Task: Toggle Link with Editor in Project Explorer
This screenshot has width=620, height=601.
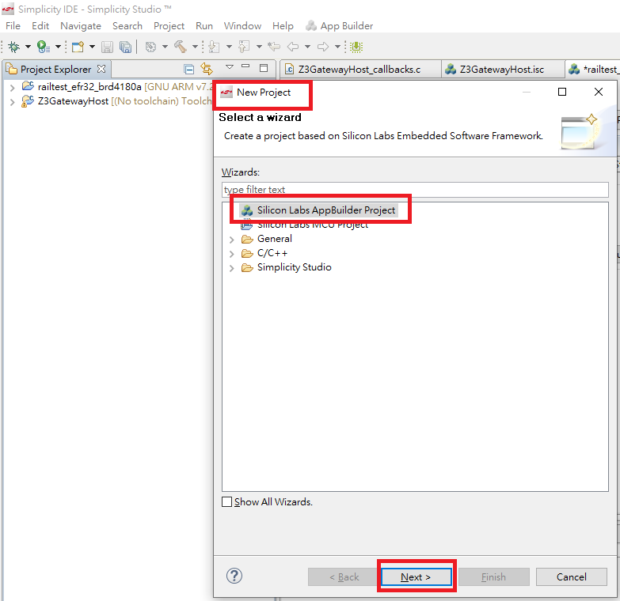Action: (x=207, y=69)
